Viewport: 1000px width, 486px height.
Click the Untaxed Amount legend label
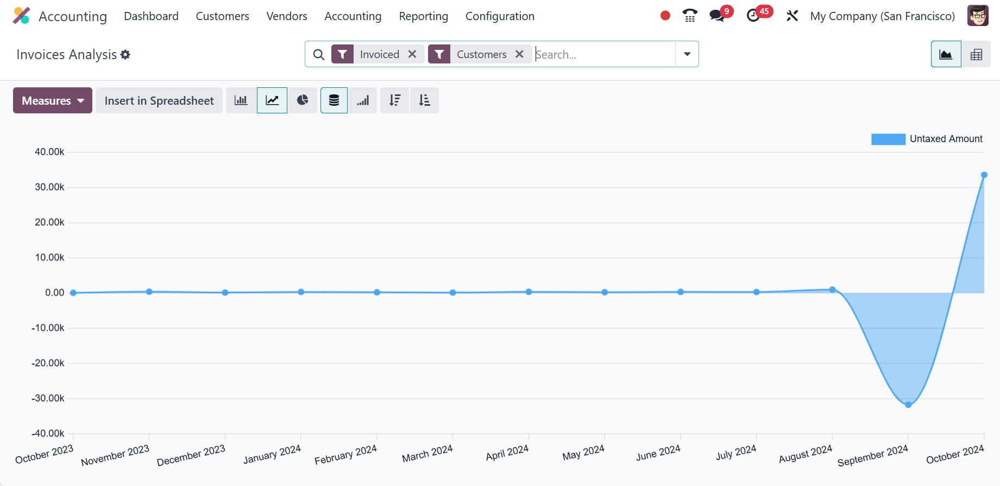click(x=946, y=139)
